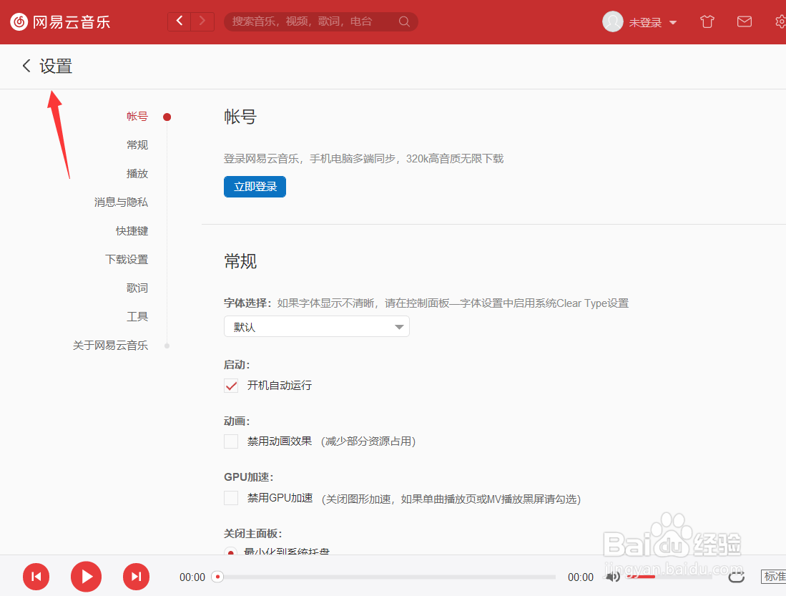
Task: Open the themes/skin icon in top bar
Action: click(x=707, y=21)
